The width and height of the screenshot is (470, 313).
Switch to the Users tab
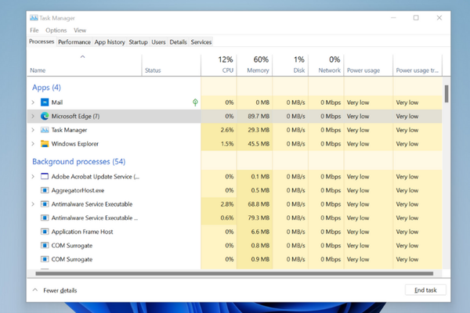pyautogui.click(x=158, y=42)
